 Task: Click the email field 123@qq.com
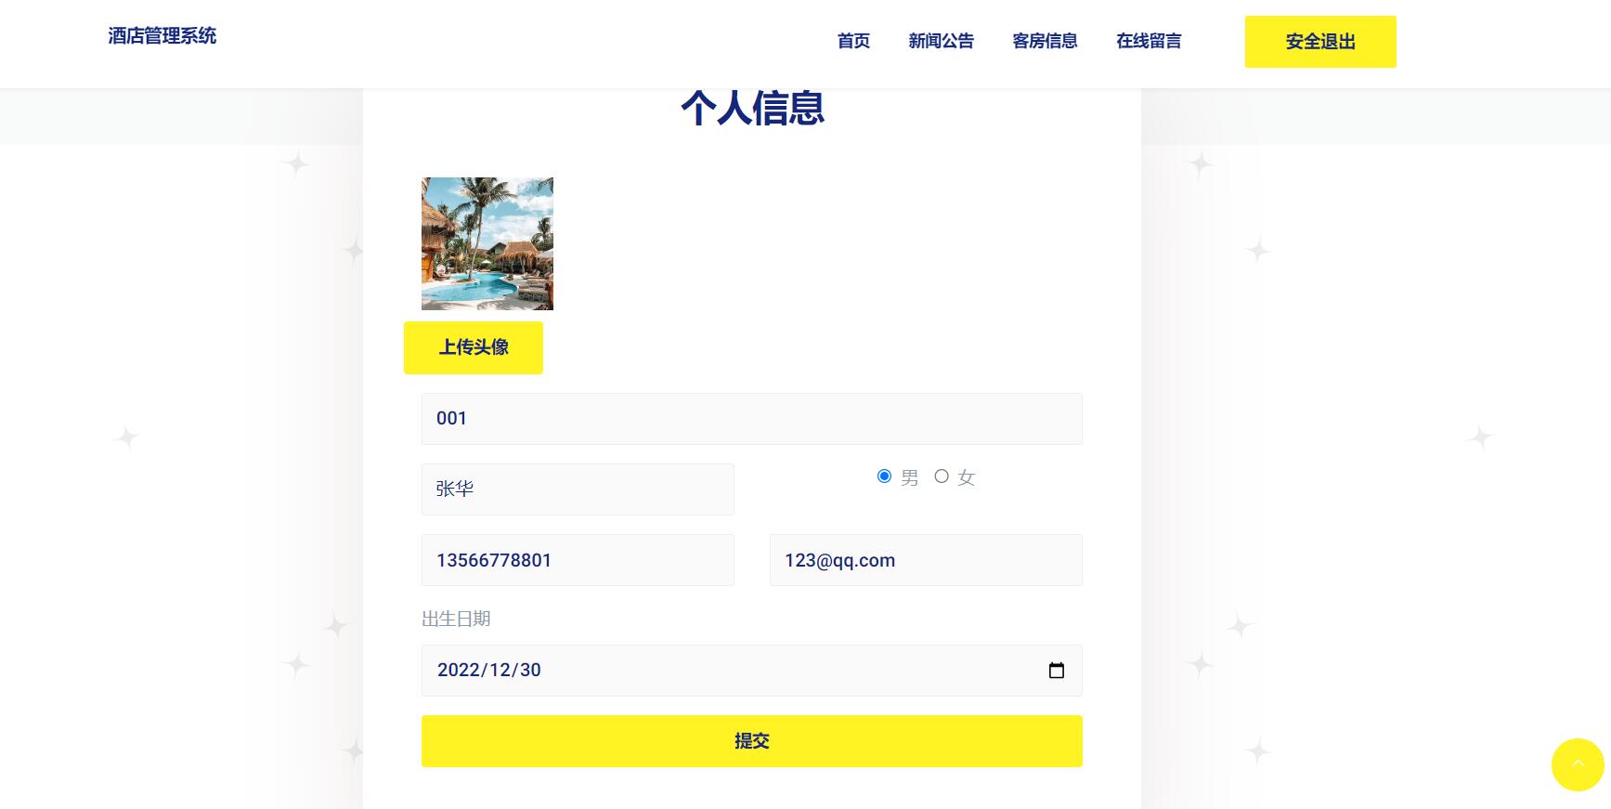pos(926,560)
